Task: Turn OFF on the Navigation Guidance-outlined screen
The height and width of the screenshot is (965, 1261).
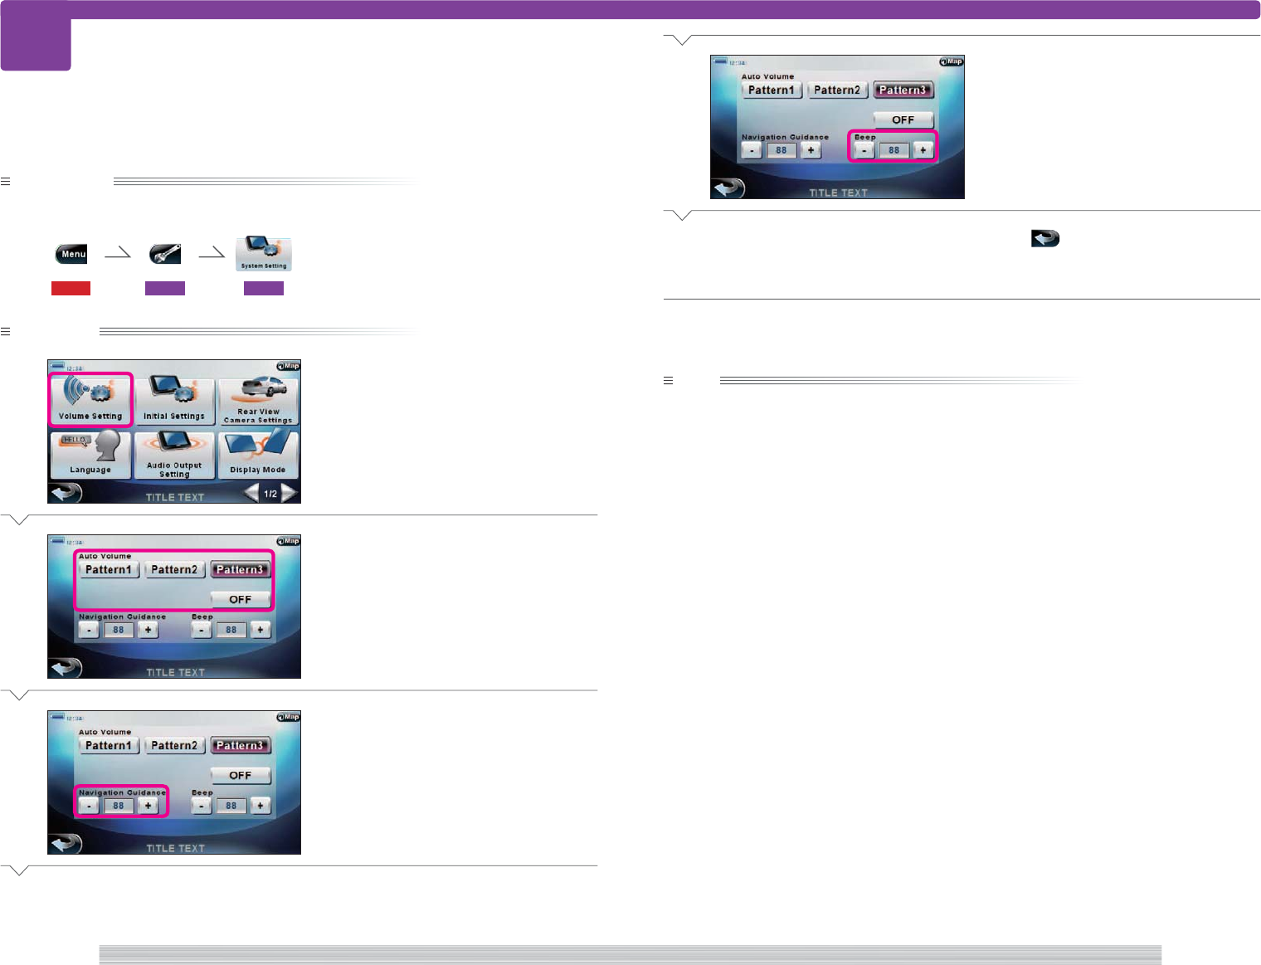Action: (x=241, y=775)
